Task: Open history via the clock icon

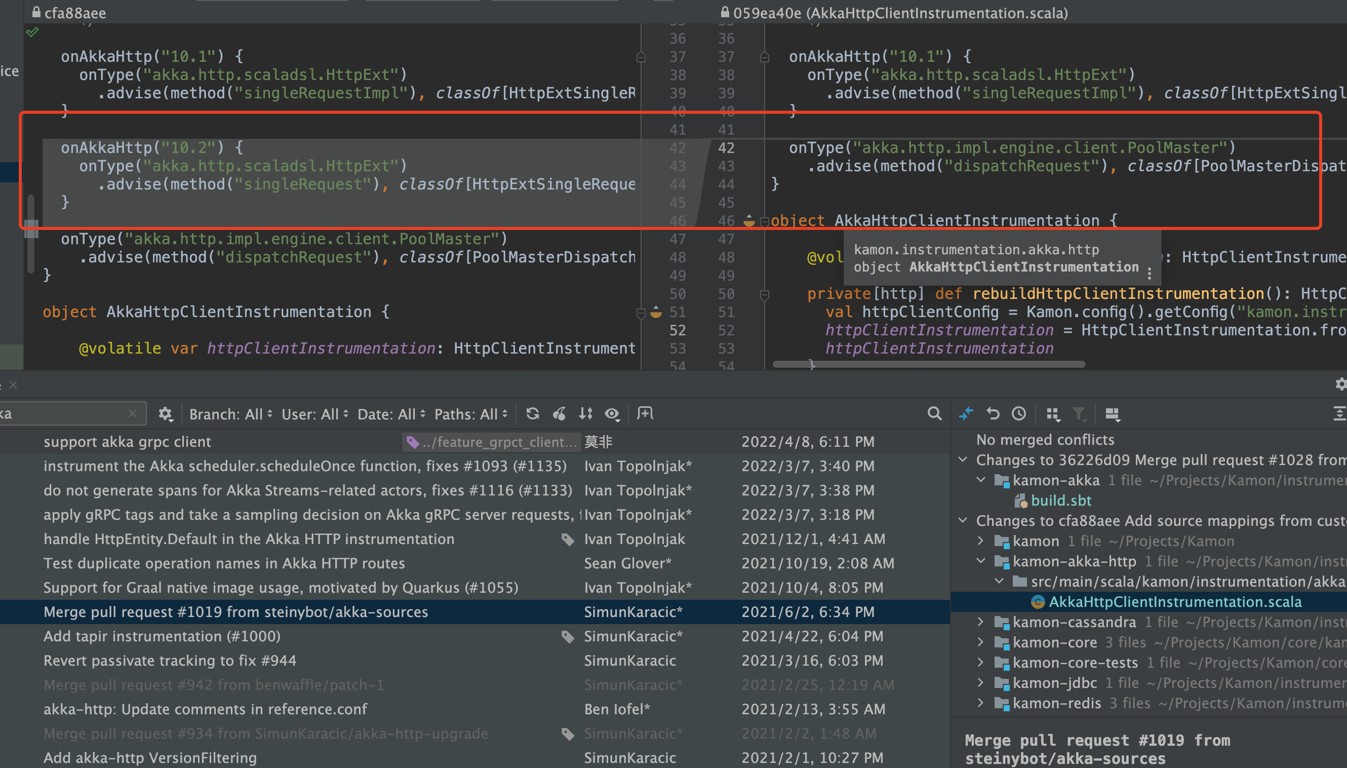Action: (x=1018, y=413)
